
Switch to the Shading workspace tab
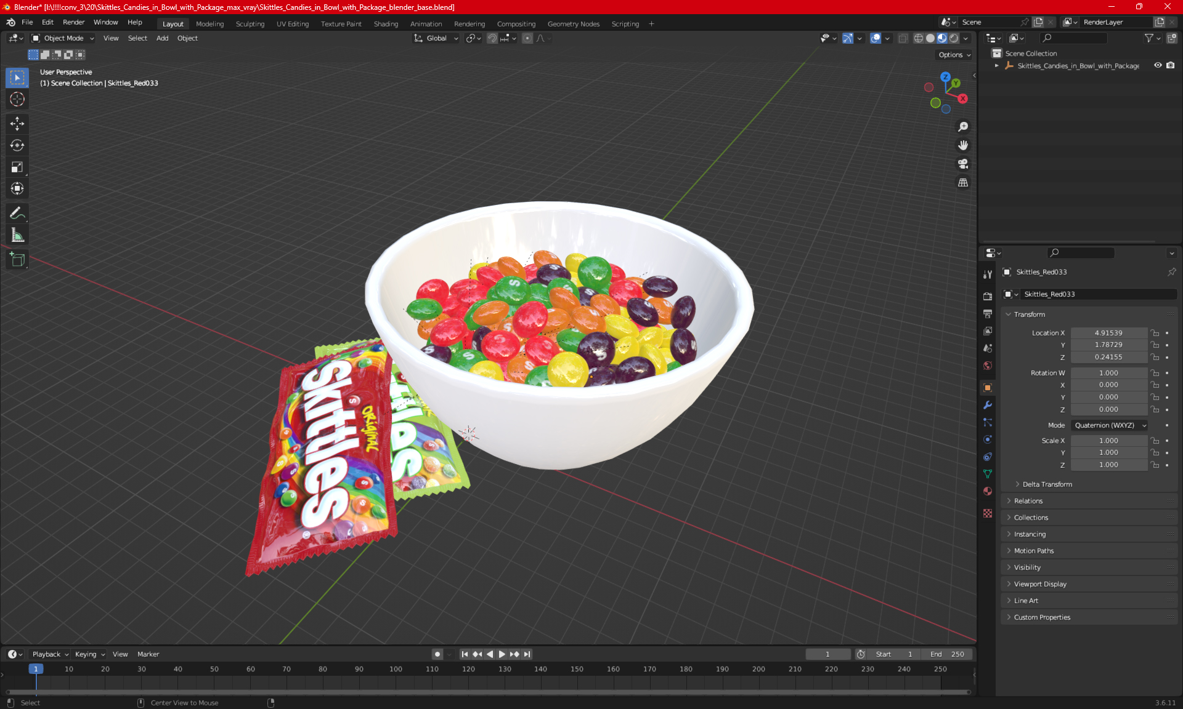click(x=386, y=24)
